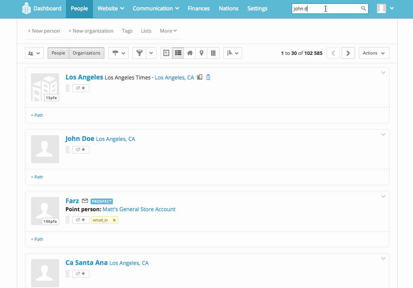This screenshot has height=288, width=413.
Task: Expand John Doe's card chevron
Action: point(383,134)
